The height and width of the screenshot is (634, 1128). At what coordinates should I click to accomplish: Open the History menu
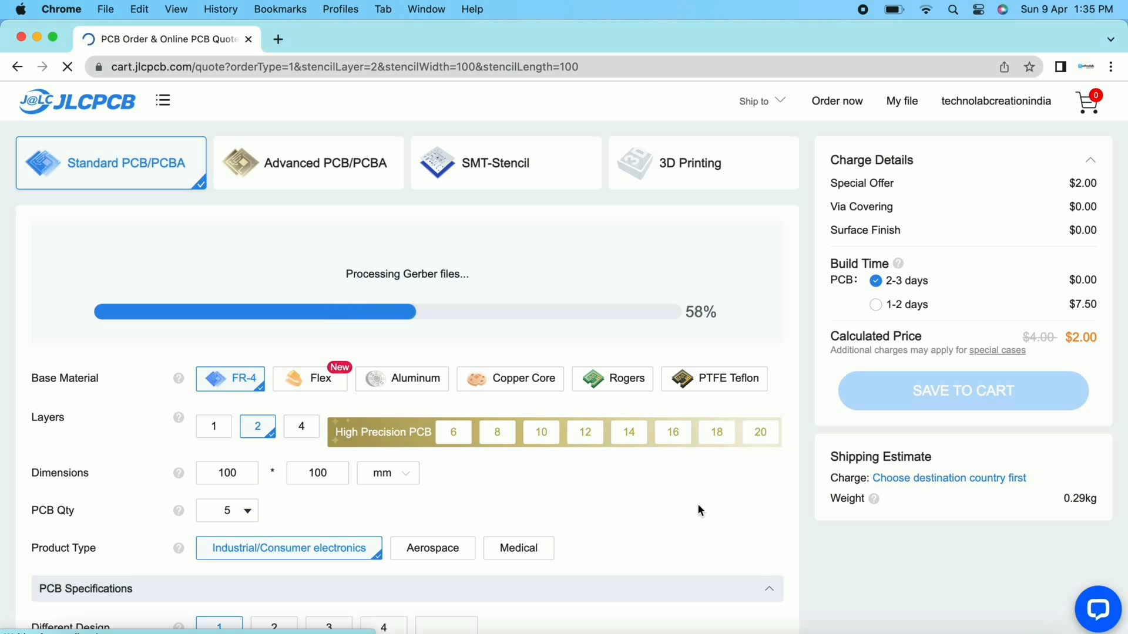220,9
